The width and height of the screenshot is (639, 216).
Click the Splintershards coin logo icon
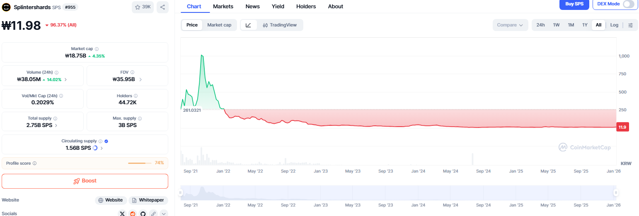(7, 7)
